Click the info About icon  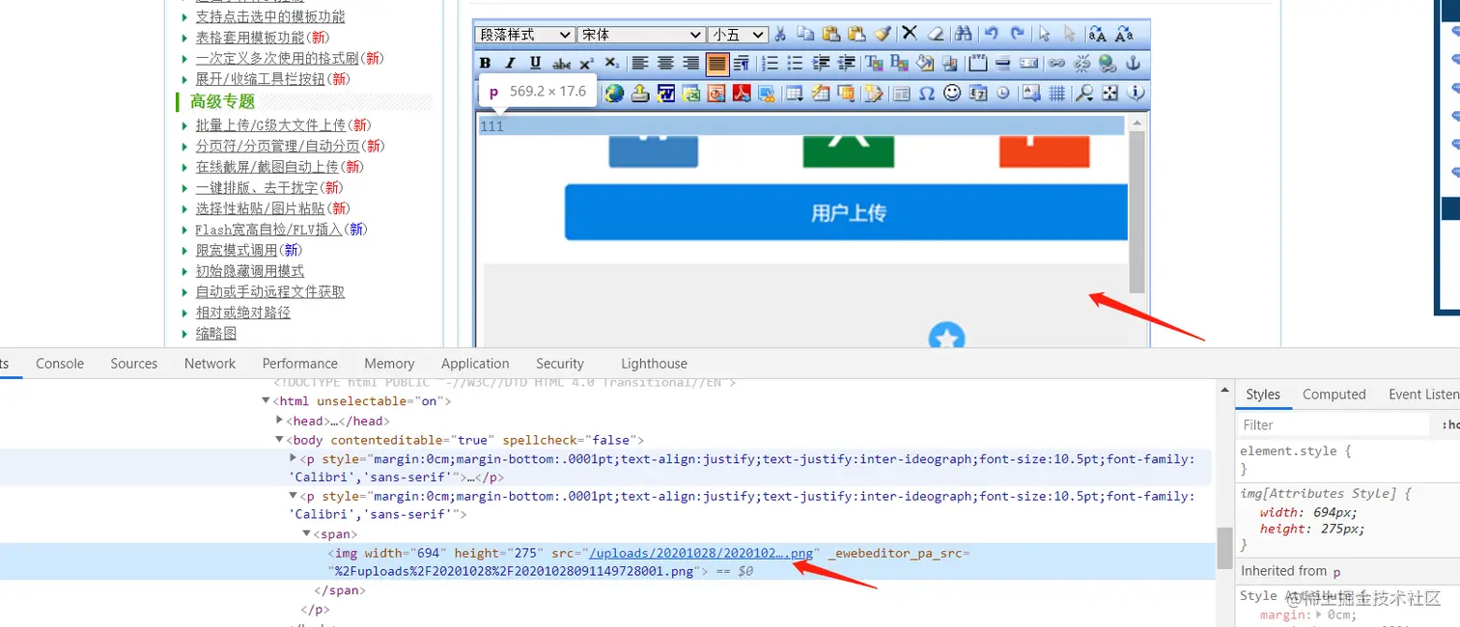pyautogui.click(x=1136, y=93)
